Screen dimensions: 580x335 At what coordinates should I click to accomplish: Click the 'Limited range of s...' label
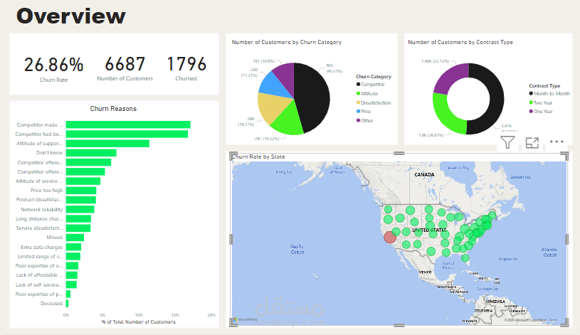(40, 256)
